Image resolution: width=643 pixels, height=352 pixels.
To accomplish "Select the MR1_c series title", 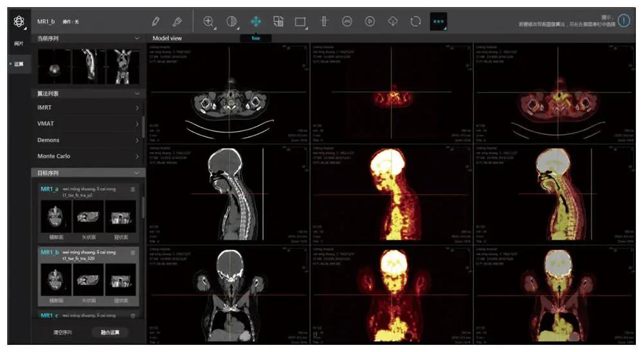I will coord(50,315).
